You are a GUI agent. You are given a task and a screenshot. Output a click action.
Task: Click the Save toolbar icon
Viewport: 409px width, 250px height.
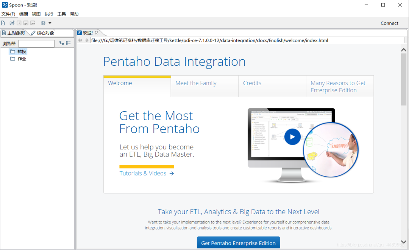pyautogui.click(x=26, y=23)
